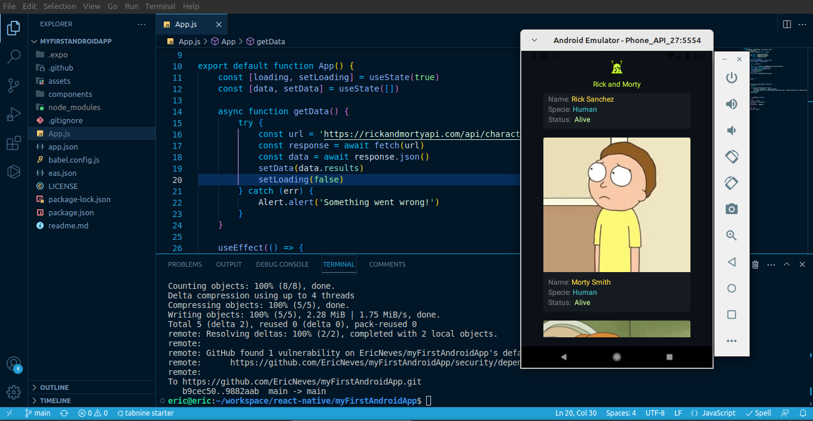813x421 pixels.
Task: Click the emulator power button
Action: 731,78
